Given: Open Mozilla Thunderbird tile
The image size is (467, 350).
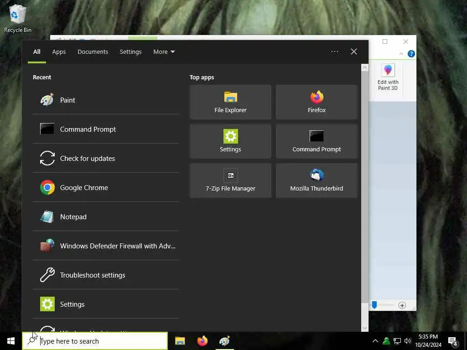Looking at the screenshot, I should point(317,180).
